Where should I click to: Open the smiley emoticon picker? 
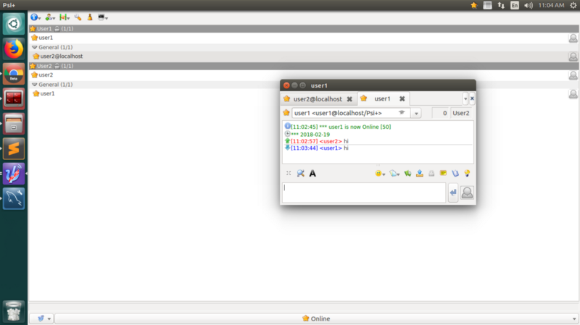point(378,173)
